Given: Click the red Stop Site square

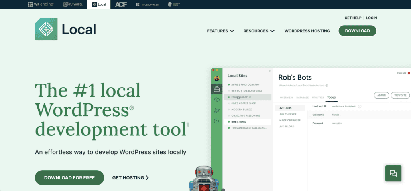Looking at the screenshot, I should click(x=409, y=74).
